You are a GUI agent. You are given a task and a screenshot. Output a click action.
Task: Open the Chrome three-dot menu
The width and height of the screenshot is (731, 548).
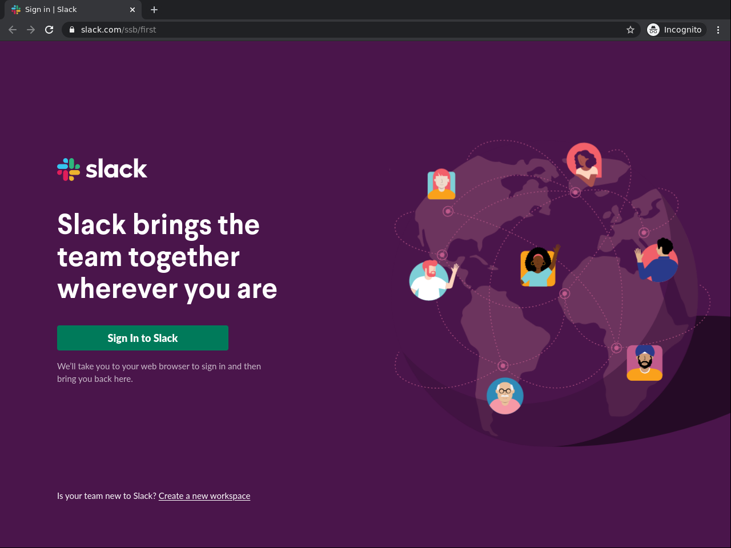pos(718,30)
